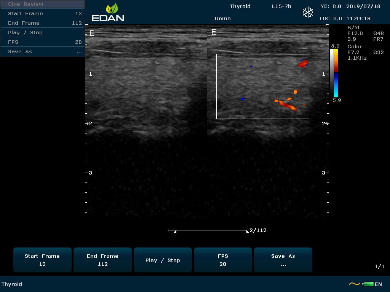Screen dimensions: 390x292
Task: Click the snowflake freeze icon
Action: click(x=307, y=13)
